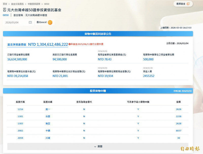
Task: Click the stock code 1301
Action: point(20,116)
